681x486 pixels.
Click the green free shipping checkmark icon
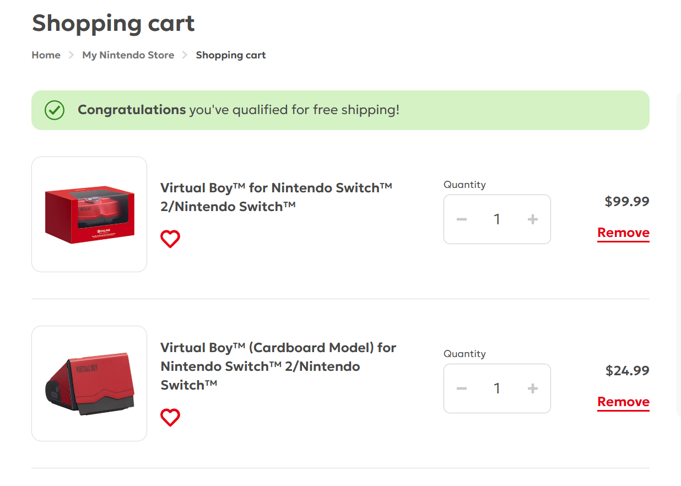click(x=55, y=110)
